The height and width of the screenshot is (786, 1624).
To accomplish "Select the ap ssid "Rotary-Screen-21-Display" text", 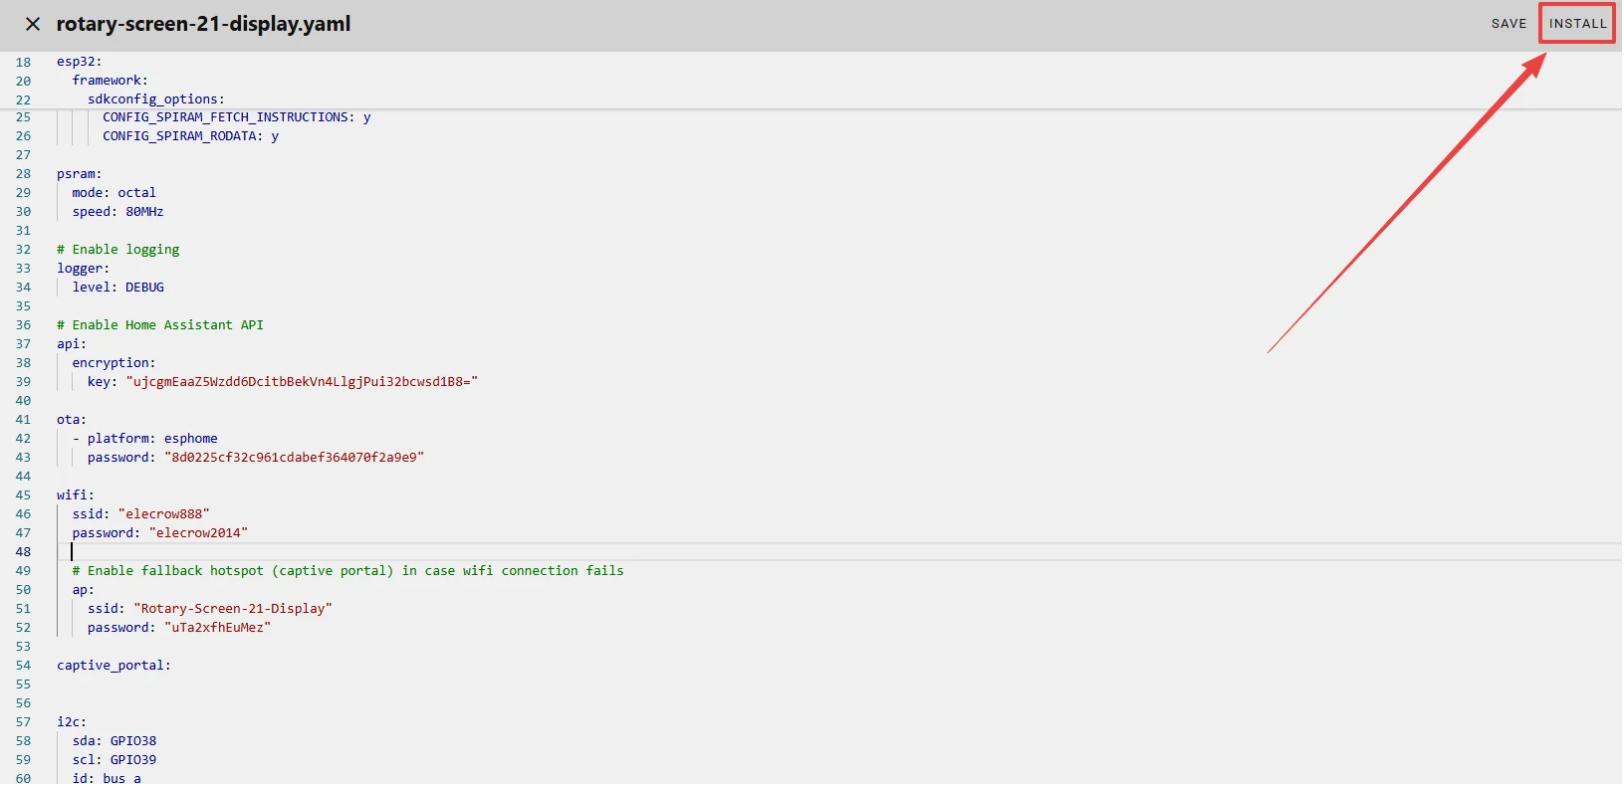I will [x=233, y=609].
